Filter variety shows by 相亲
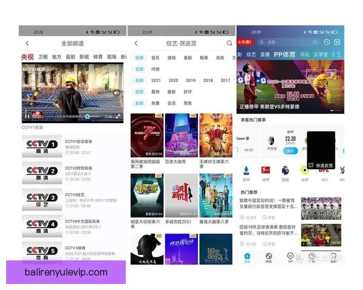Image resolution: width=363 pixels, height=290 pixels. tap(204, 58)
